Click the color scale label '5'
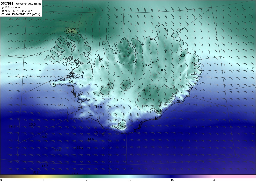The height and width of the screenshot is (182, 256). coord(86,180)
